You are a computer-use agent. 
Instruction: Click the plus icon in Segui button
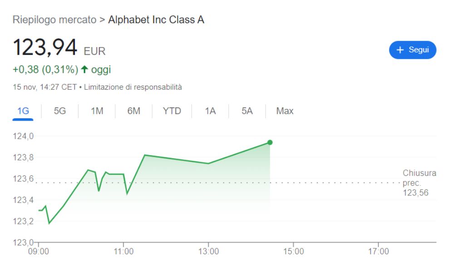pyautogui.click(x=400, y=50)
